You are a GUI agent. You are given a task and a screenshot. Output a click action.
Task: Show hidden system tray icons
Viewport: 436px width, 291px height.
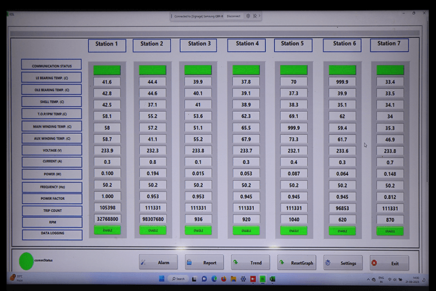tap(368, 279)
